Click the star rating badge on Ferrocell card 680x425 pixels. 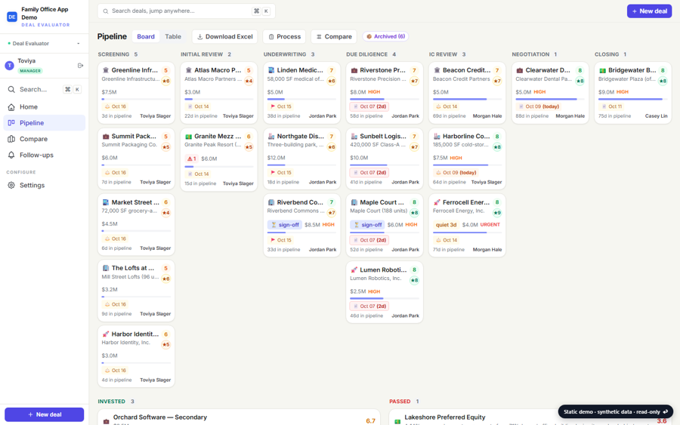pos(497,213)
